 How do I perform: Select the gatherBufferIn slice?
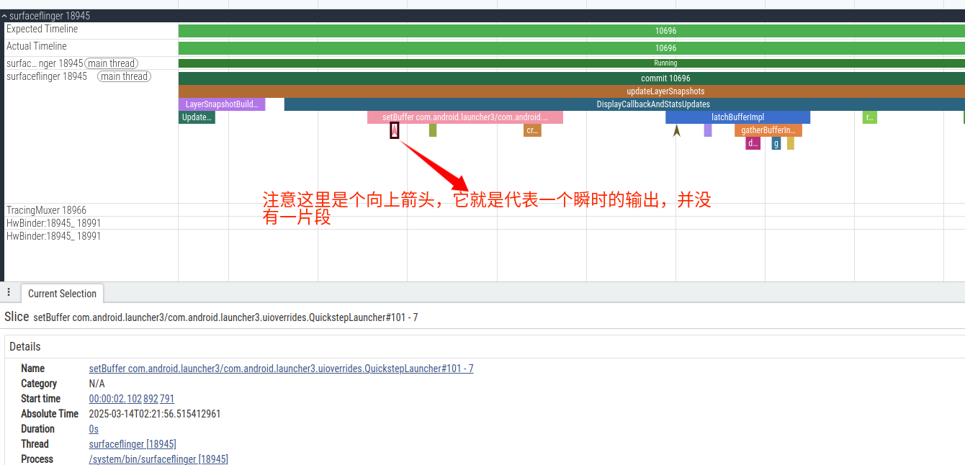[768, 130]
